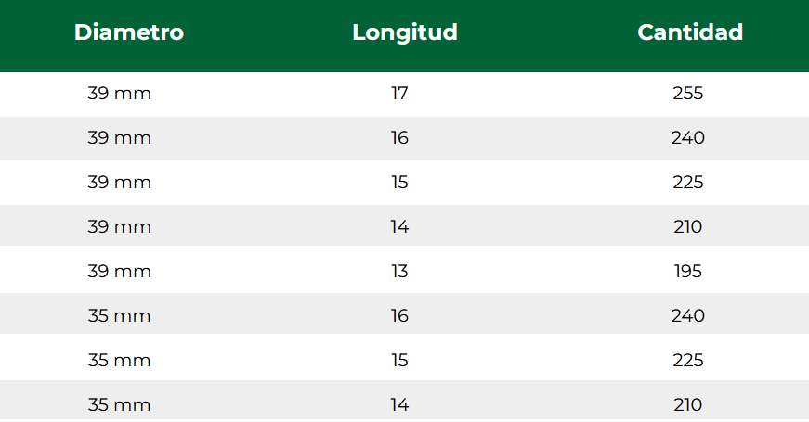This screenshot has width=809, height=422.
Task: Click Cantidad 225 in the 35 mm row
Action: tap(688, 361)
